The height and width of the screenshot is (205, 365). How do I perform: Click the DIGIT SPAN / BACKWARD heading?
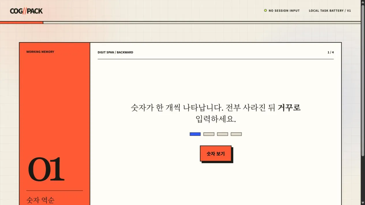(115, 52)
